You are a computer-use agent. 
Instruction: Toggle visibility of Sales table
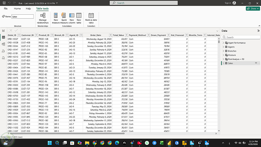point(256,63)
